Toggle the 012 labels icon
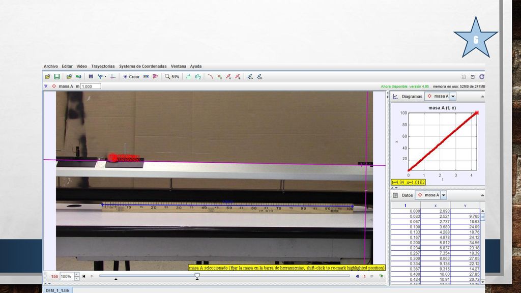This screenshot has width=521, height=293. coord(198,77)
